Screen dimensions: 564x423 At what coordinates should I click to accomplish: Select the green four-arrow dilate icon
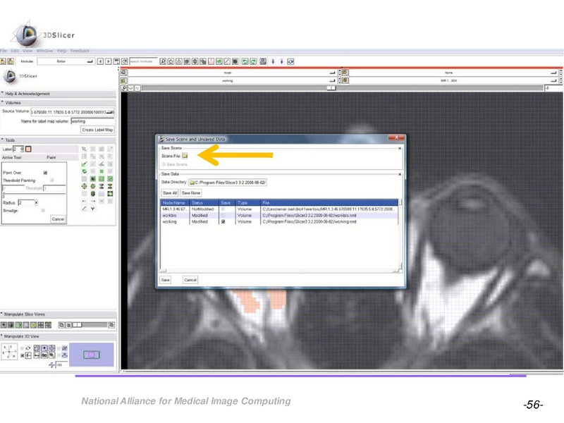pos(84,186)
